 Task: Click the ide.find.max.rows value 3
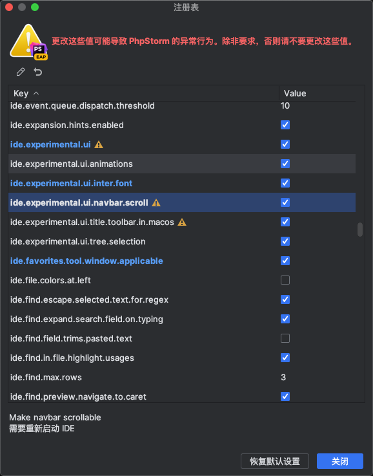tap(283, 377)
